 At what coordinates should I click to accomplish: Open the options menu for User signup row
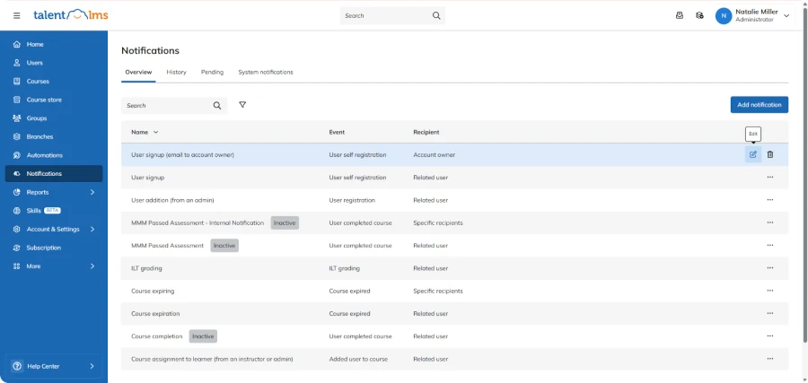point(770,177)
